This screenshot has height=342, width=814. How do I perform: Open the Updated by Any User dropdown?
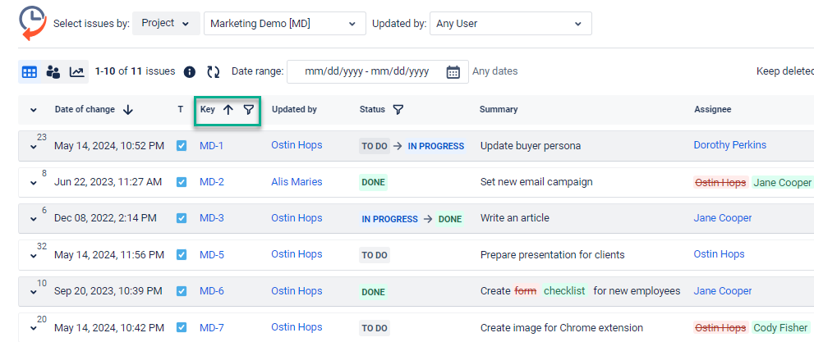[510, 24]
